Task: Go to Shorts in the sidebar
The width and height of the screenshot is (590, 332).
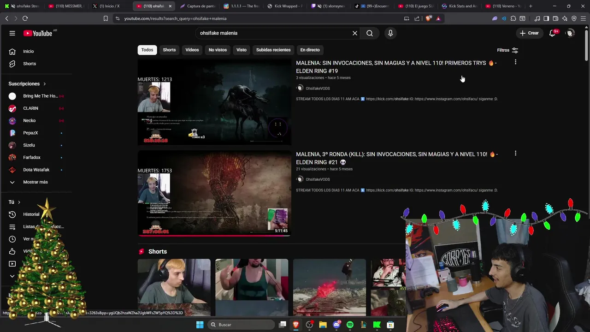Action: click(x=29, y=64)
